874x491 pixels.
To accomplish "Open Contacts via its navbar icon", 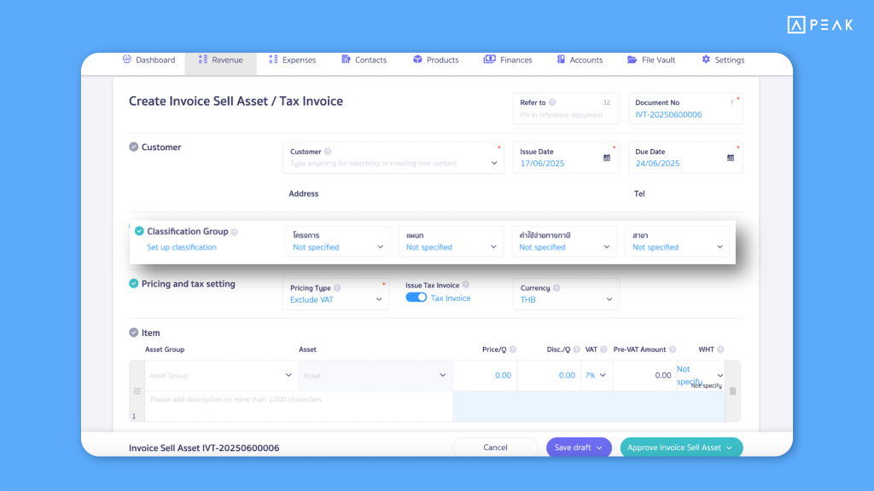I will tap(345, 60).
